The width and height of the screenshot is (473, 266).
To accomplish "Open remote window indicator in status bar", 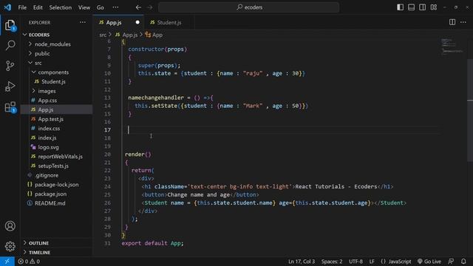I will [7, 262].
